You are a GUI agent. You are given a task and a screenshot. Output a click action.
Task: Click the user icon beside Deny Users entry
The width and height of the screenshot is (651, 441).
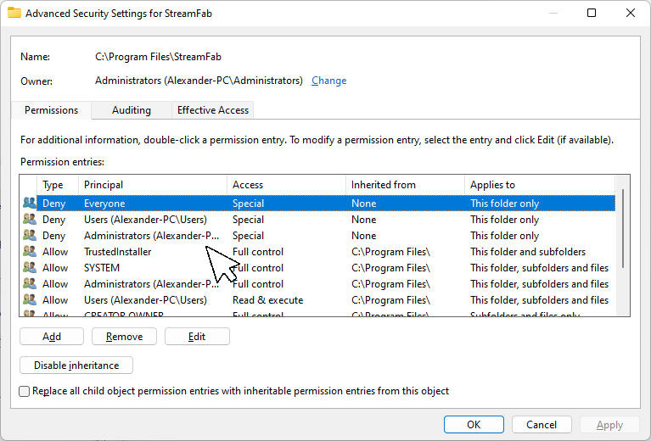pos(30,220)
